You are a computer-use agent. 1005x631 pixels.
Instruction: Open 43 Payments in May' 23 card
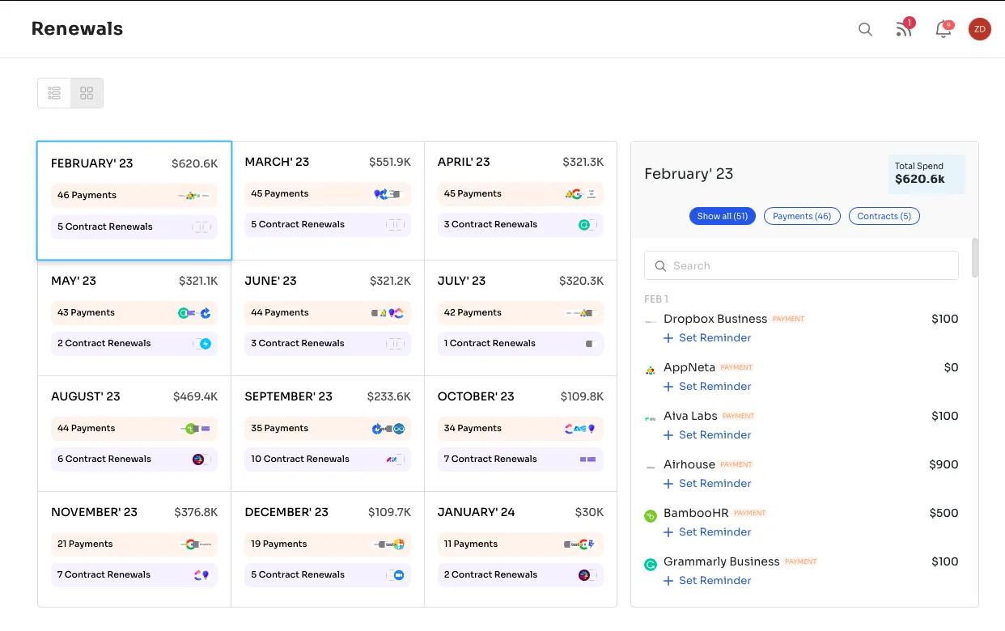click(x=134, y=312)
